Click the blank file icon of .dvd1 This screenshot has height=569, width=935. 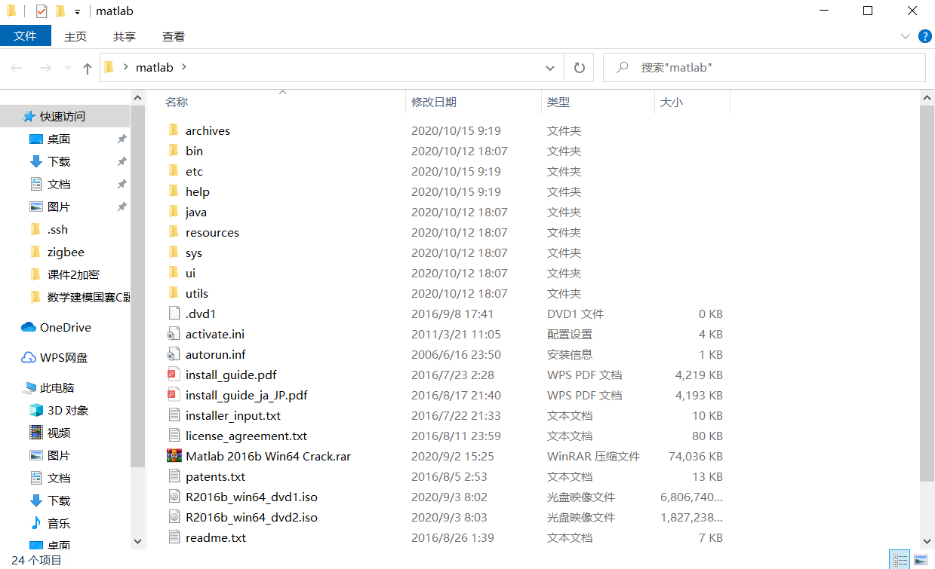pos(174,314)
